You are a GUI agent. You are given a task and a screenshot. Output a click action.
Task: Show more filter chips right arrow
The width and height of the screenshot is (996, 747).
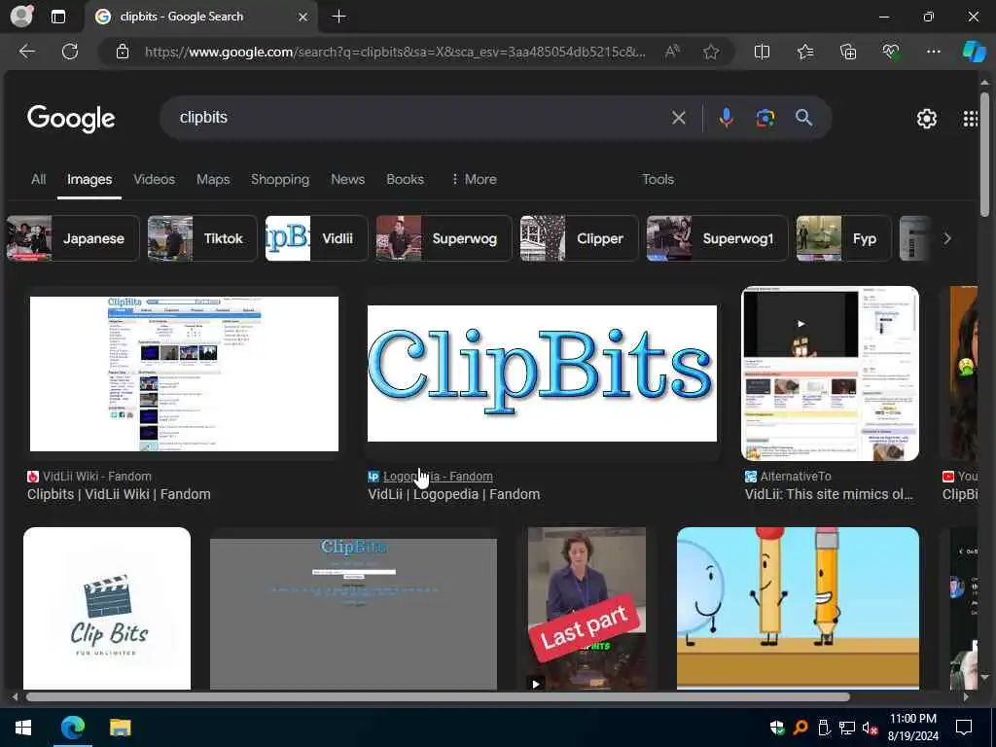947,238
